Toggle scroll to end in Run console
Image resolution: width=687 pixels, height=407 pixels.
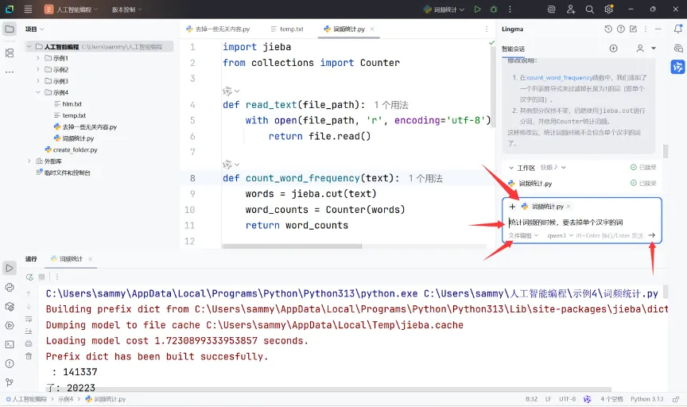click(29, 331)
